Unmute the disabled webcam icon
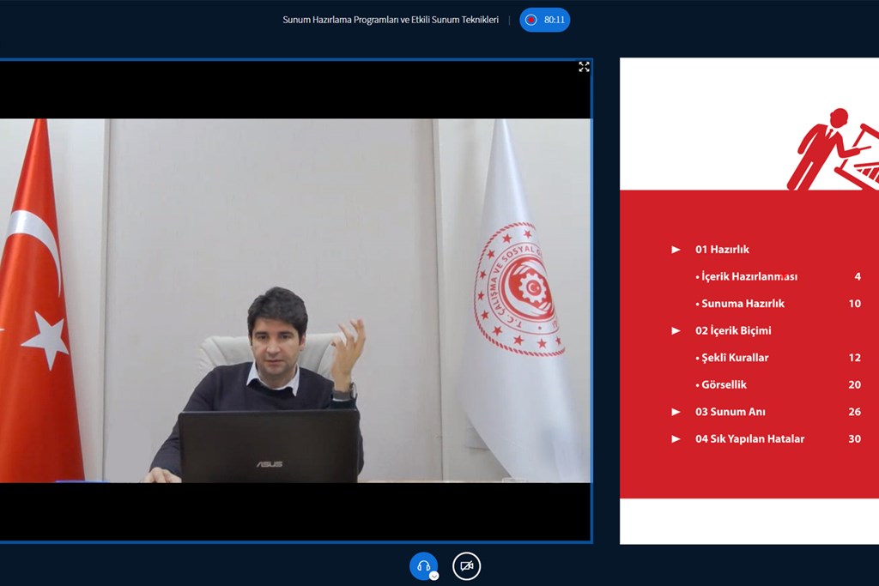Viewport: 879px width, 586px height. click(465, 565)
